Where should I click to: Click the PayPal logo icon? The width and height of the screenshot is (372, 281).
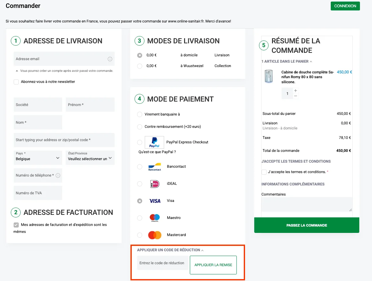click(x=154, y=142)
